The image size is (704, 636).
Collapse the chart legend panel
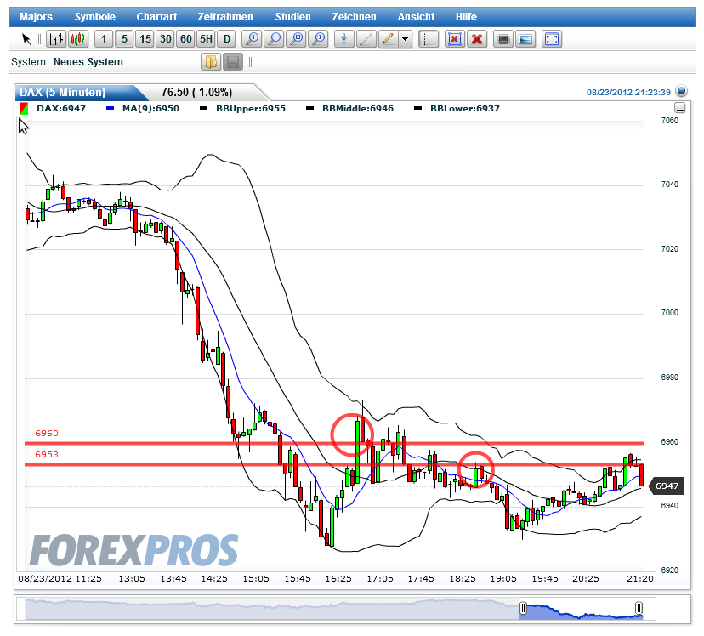pyautogui.click(x=680, y=108)
